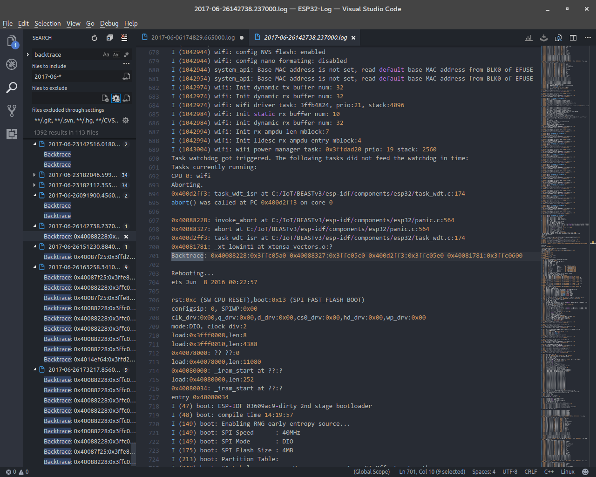Split the editor using the split icon
596x477 pixels.
[x=573, y=38]
